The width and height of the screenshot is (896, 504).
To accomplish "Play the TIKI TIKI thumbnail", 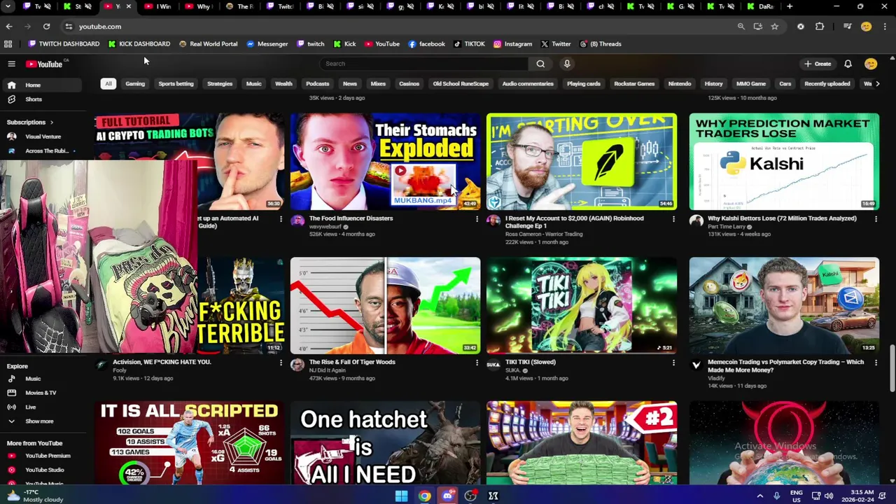I will 582,305.
